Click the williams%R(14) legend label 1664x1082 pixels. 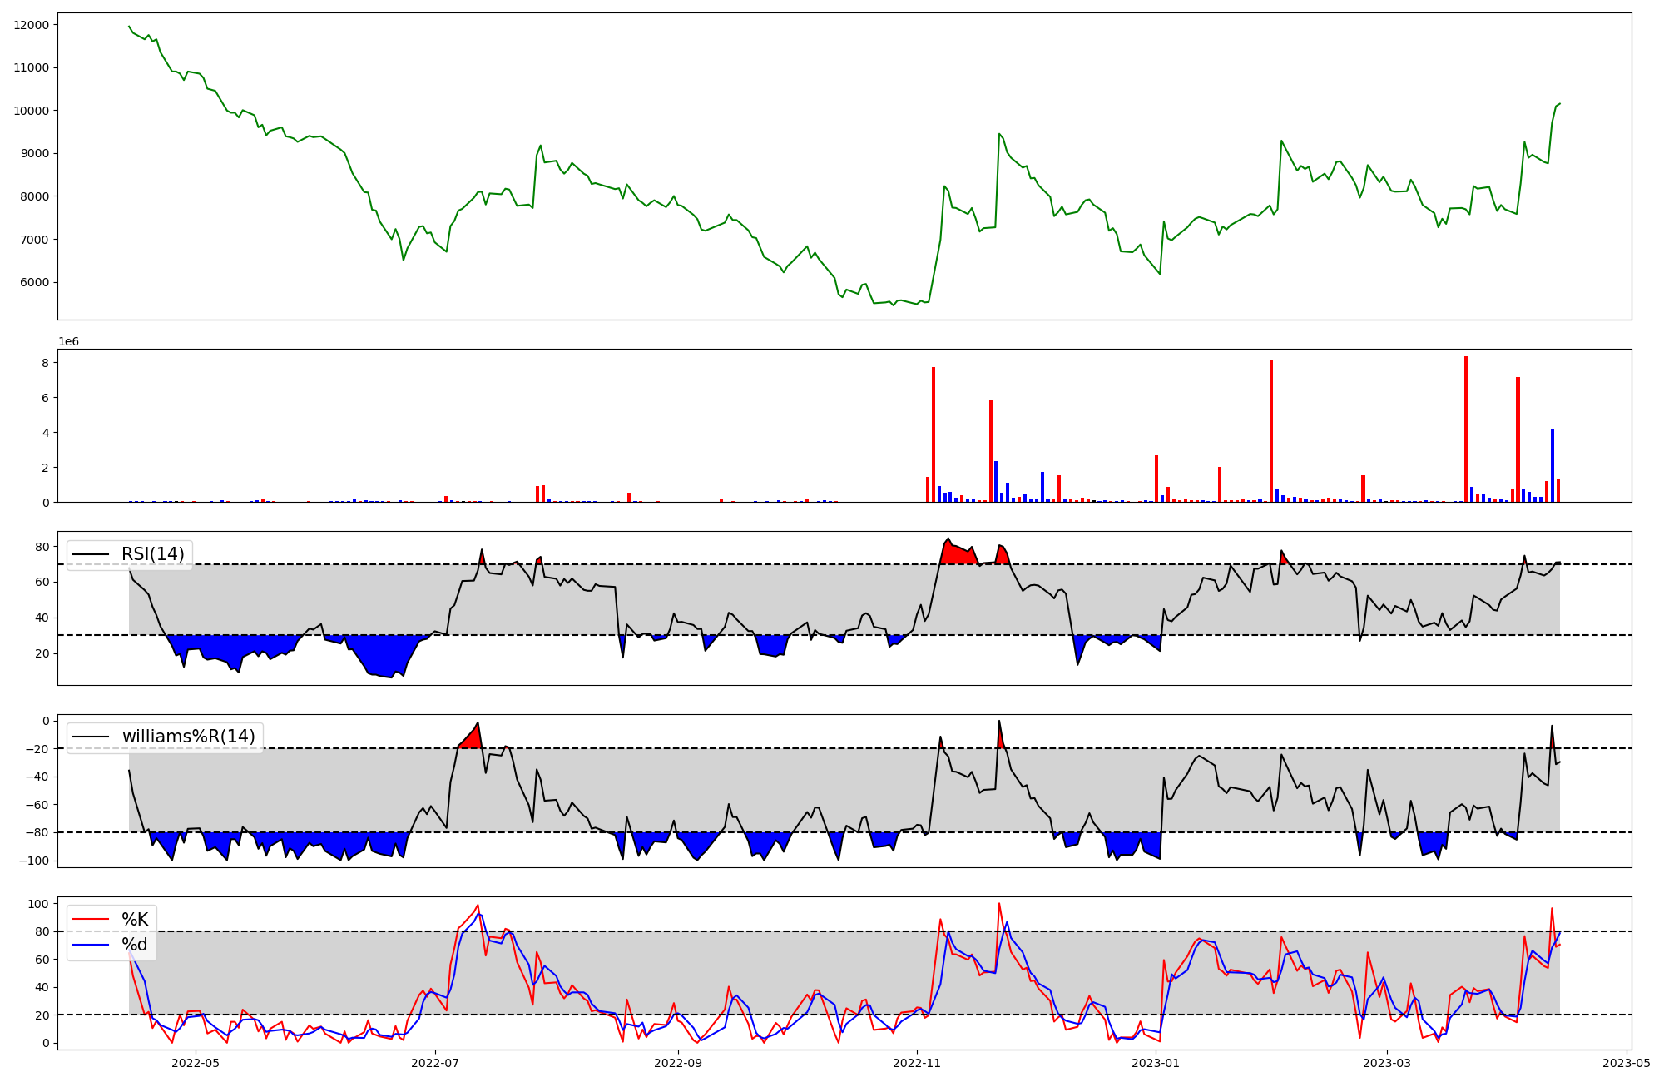coord(188,737)
